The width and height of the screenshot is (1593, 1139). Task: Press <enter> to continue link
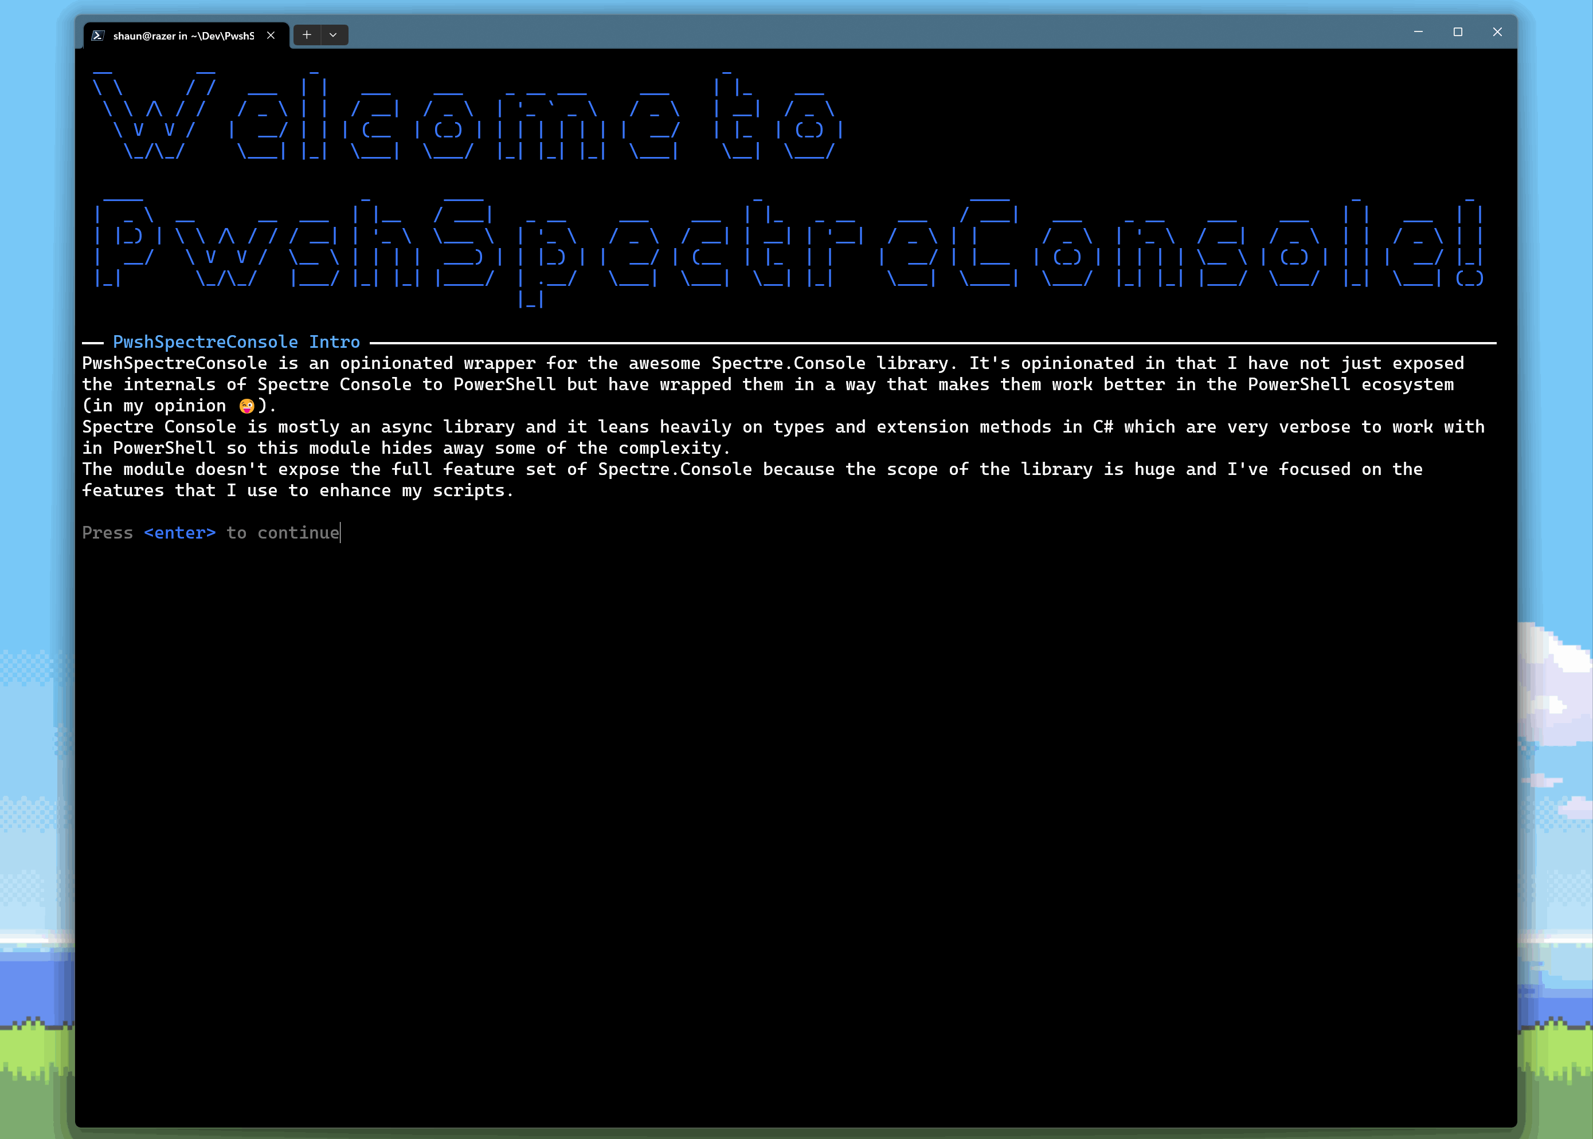179,532
